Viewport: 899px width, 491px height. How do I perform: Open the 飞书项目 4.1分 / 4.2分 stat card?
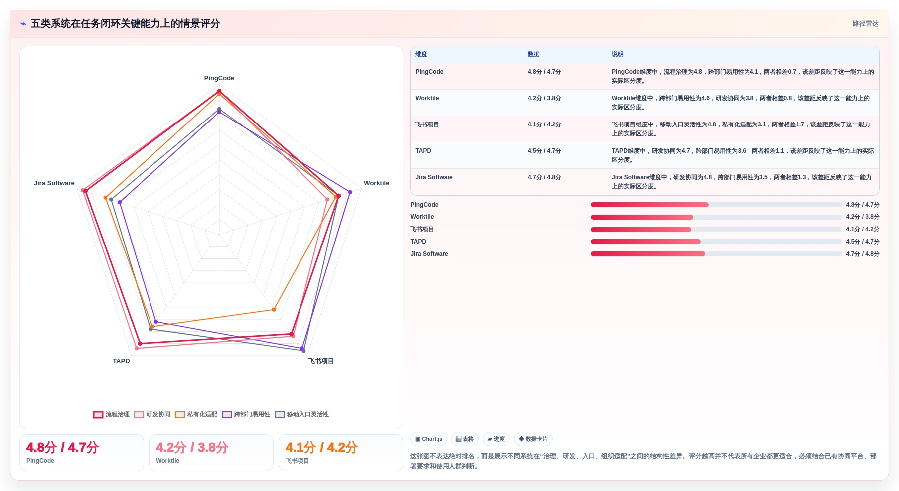341,453
